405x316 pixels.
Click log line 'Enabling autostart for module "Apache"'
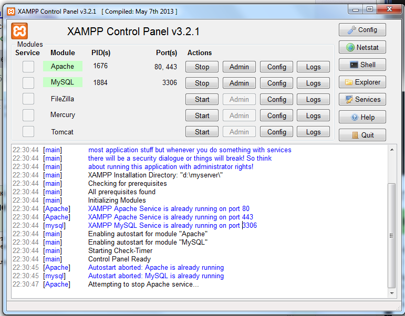(148, 234)
